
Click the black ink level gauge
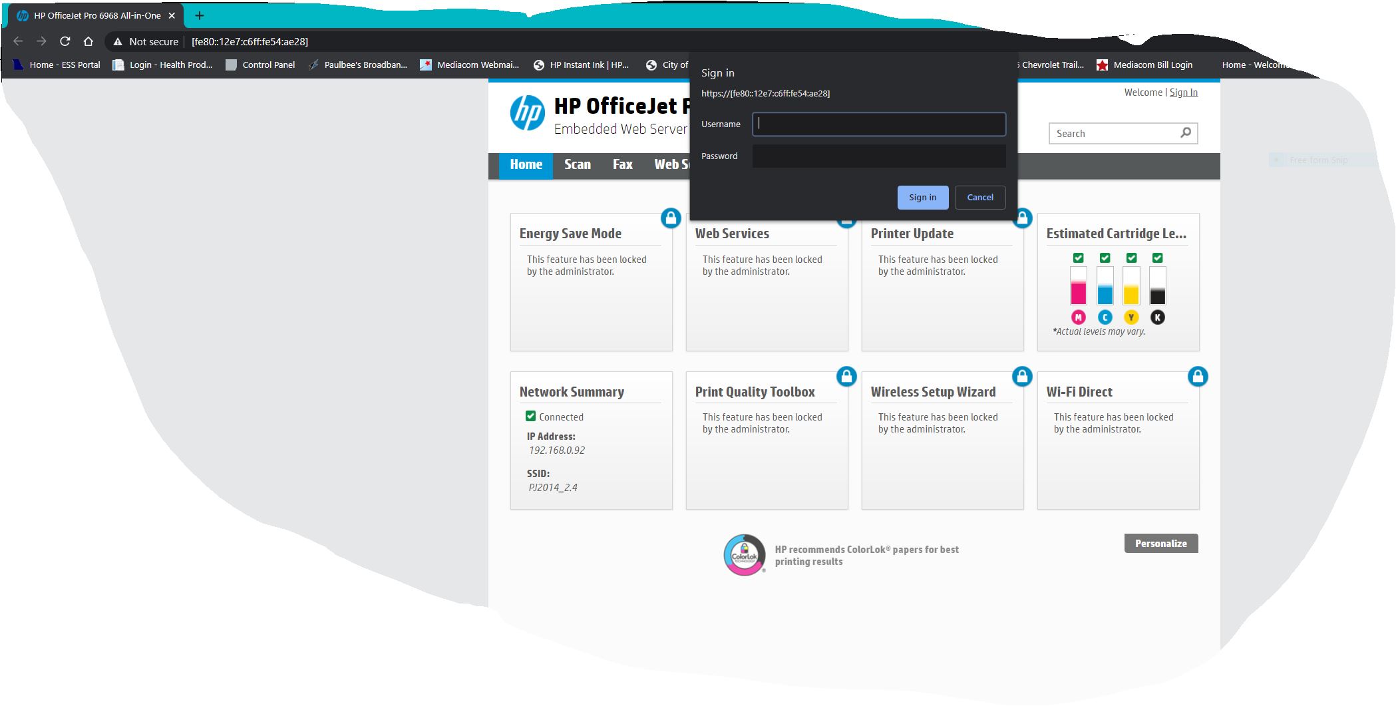tap(1158, 285)
